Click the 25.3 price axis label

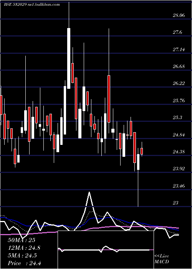pos(177,118)
